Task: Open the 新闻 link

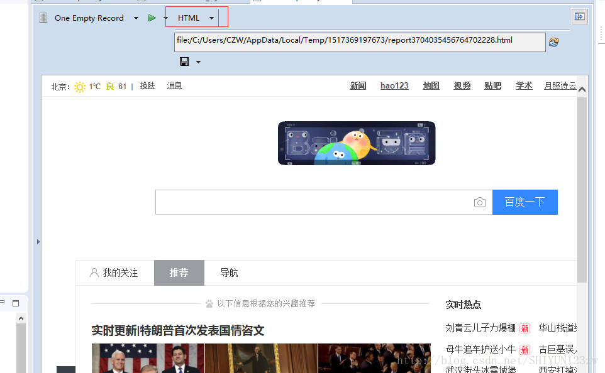Action: 358,86
